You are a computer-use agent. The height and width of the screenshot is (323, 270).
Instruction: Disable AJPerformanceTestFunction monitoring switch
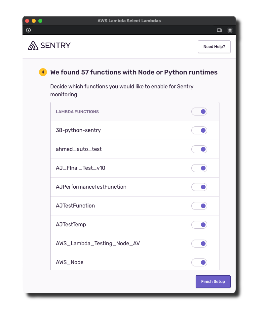coord(199,187)
